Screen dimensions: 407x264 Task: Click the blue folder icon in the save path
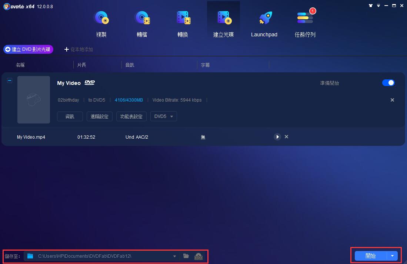pos(30,256)
